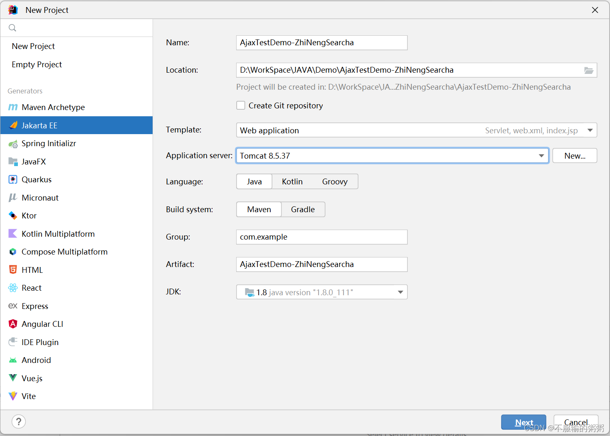Click the Ktor logo icon
Screen dimensions: 610x436
point(13,216)
